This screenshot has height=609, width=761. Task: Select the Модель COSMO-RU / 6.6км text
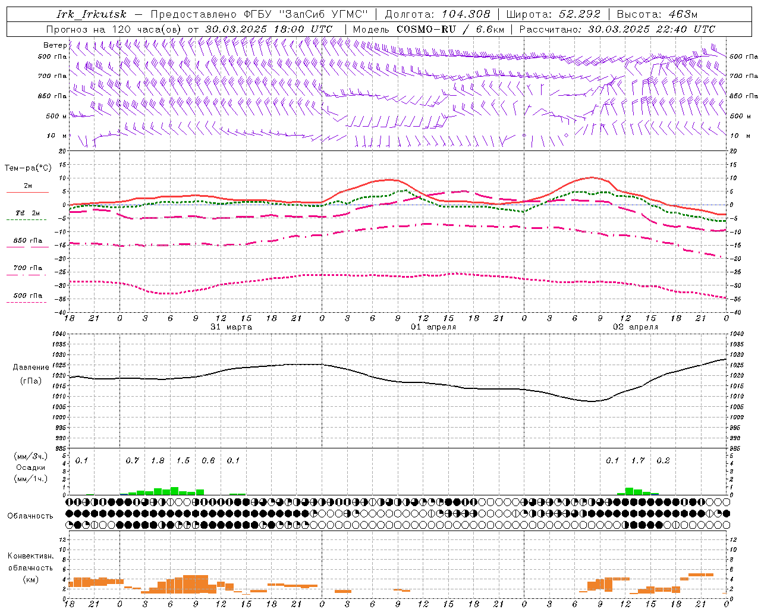(x=429, y=29)
